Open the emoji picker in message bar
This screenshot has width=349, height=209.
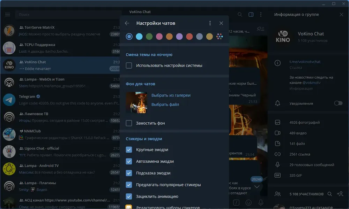coord(248,202)
